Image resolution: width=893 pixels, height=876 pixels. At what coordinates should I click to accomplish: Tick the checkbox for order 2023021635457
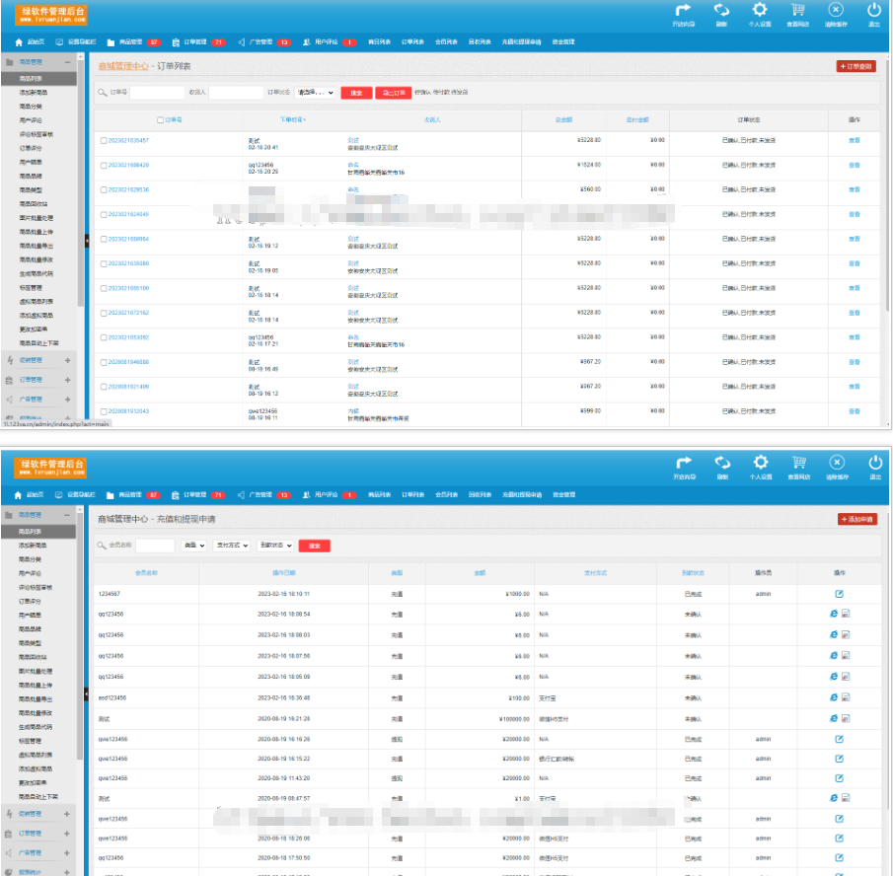click(104, 140)
